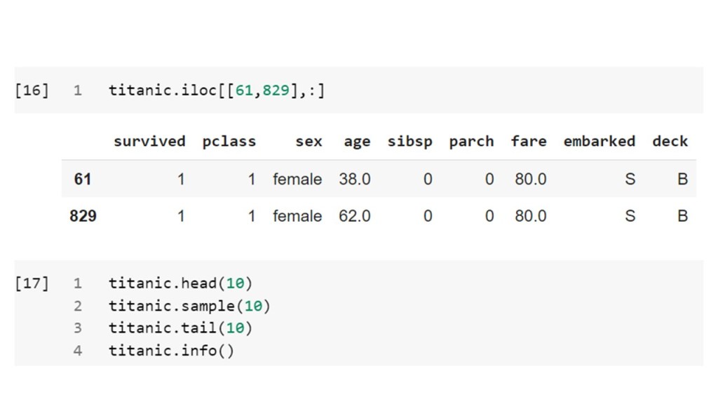Place cursor in titanic.head(10) line
This screenshot has height=404, width=718.
[180, 283]
